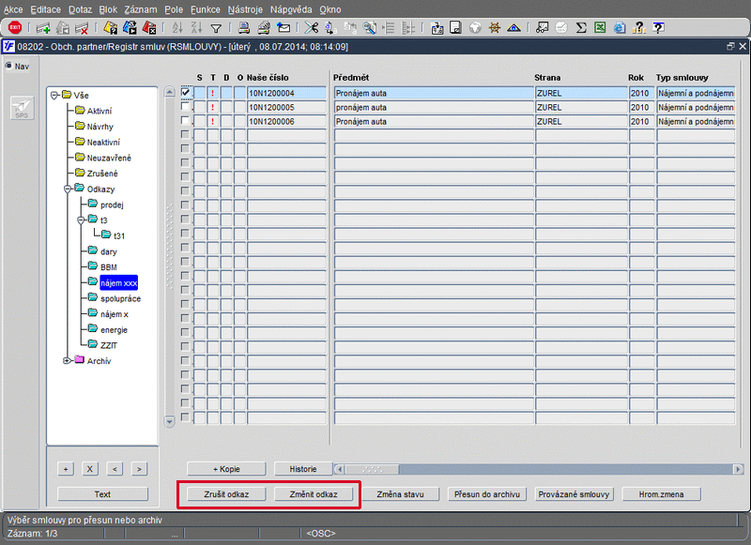751x545 pixels.
Task: Click the enter query icon with question mark
Action: click(110, 28)
